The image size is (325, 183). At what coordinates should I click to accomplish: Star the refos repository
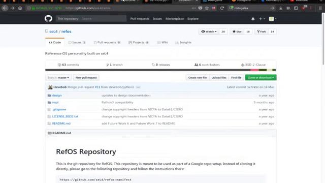click(237, 32)
